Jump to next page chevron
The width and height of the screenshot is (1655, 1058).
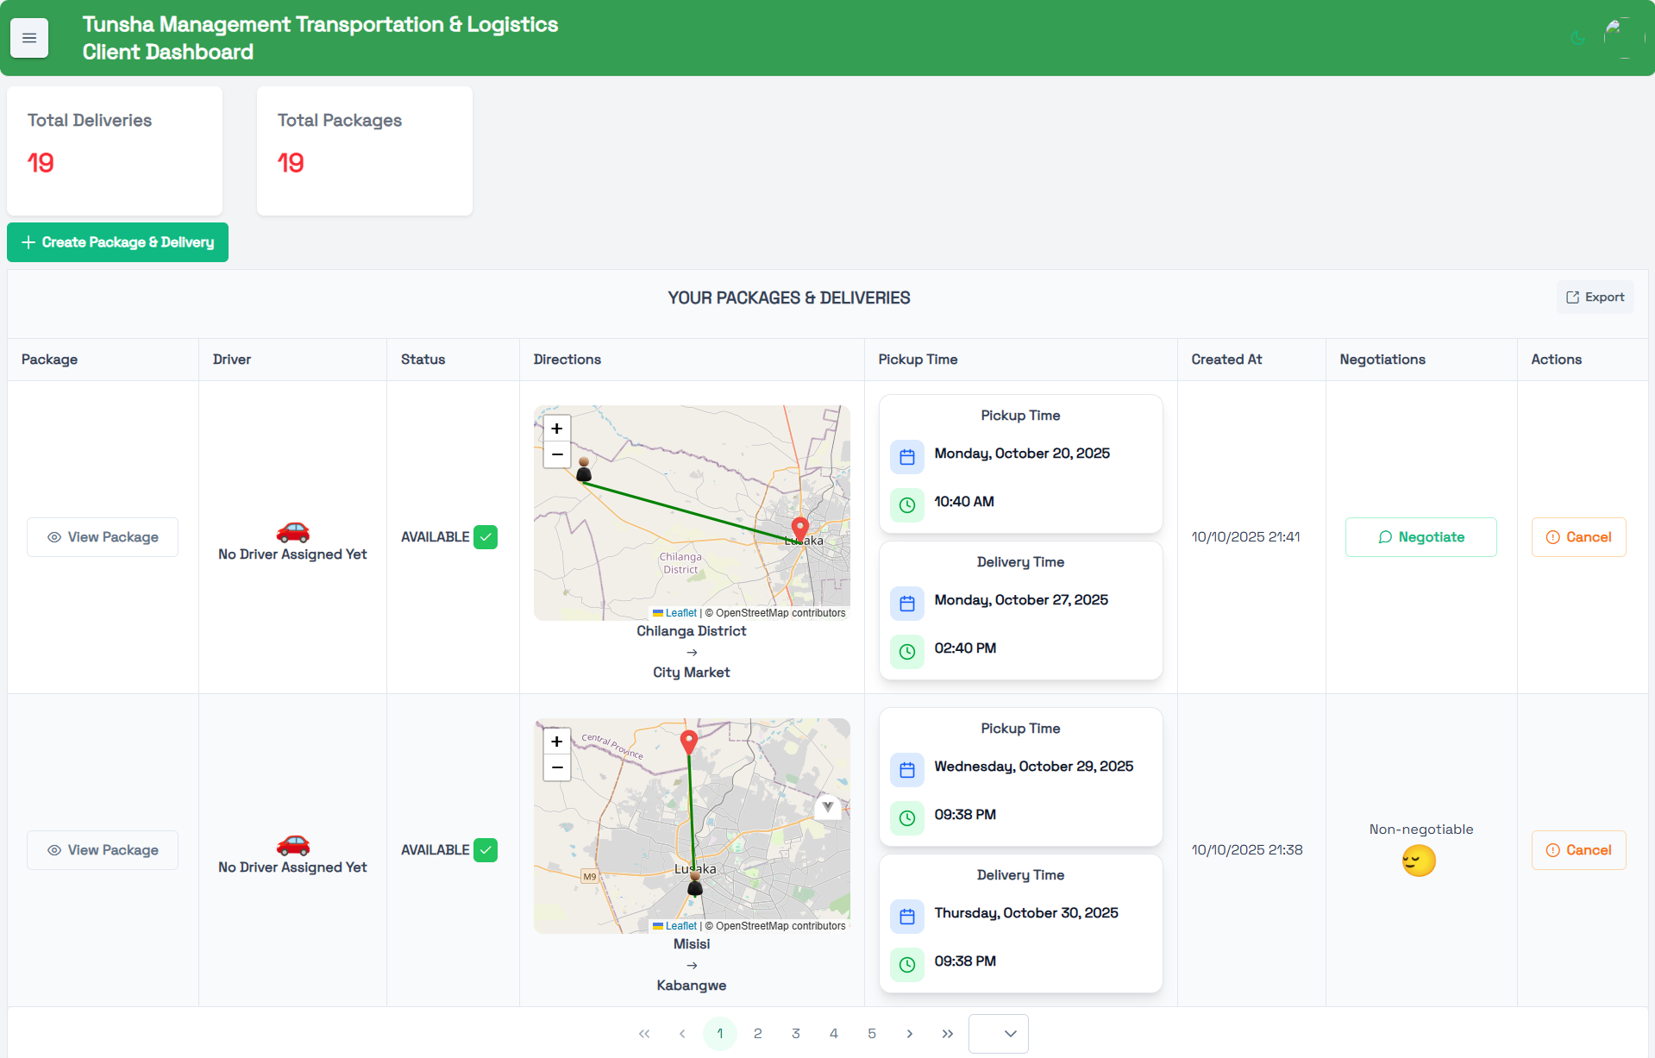(910, 1034)
